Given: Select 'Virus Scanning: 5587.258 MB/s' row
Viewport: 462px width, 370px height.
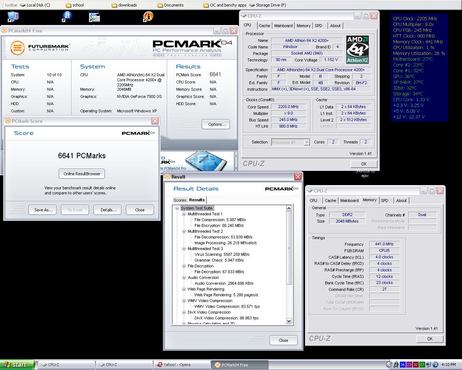Looking at the screenshot, I should pyautogui.click(x=222, y=254).
